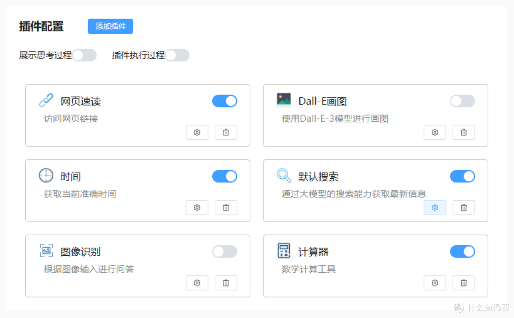The width and height of the screenshot is (514, 318).
Task: Delete the 时间 plugin via trash icon
Action: (x=226, y=208)
